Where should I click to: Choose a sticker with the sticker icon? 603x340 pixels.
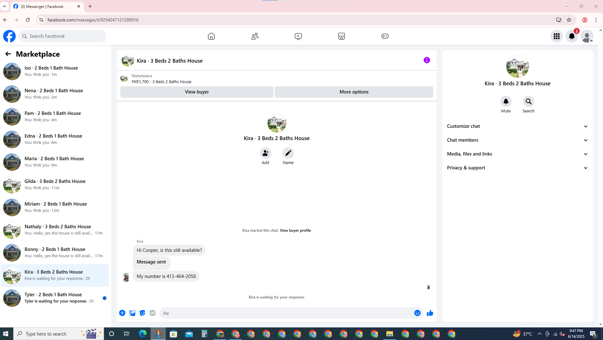(x=142, y=313)
